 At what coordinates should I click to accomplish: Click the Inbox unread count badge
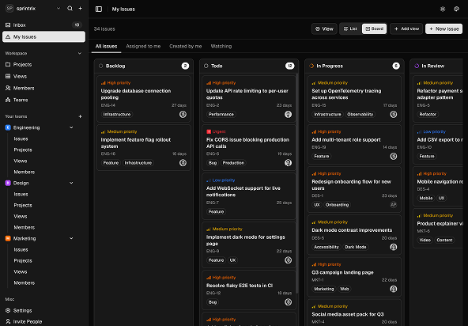coord(77,25)
